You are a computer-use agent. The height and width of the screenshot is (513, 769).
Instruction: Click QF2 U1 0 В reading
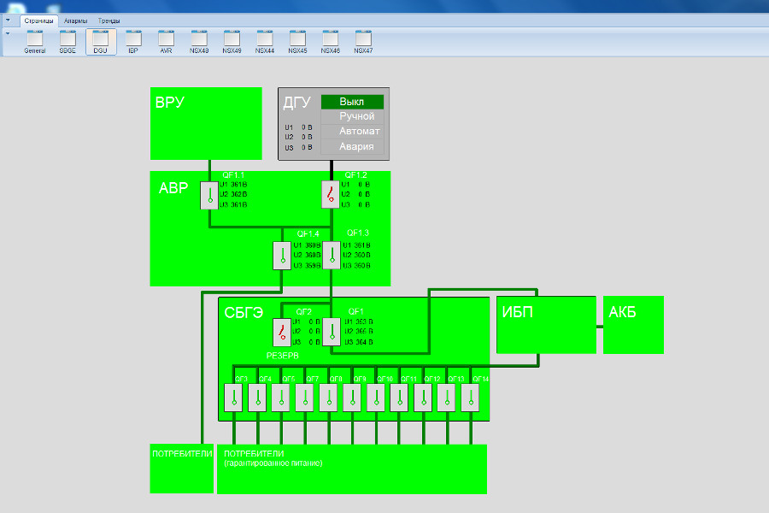[306, 321]
